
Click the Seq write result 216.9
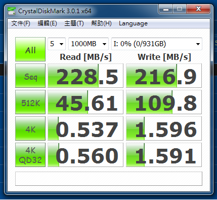click(164, 76)
